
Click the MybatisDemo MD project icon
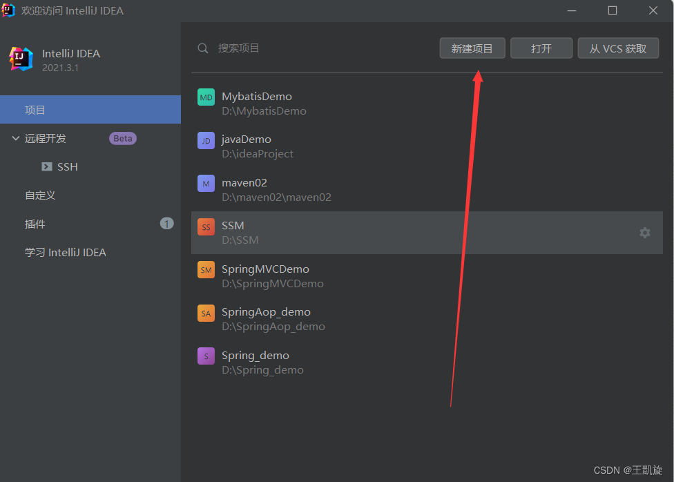[x=206, y=97]
